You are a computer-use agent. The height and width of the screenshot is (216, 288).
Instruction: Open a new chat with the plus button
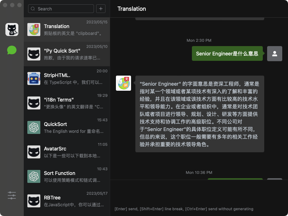(101, 9)
